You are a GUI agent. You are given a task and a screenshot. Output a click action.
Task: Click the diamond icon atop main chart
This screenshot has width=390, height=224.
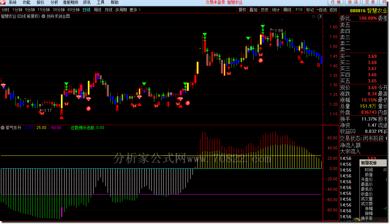[313, 16]
